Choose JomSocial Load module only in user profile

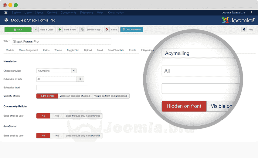pyautogui.click(x=83, y=136)
